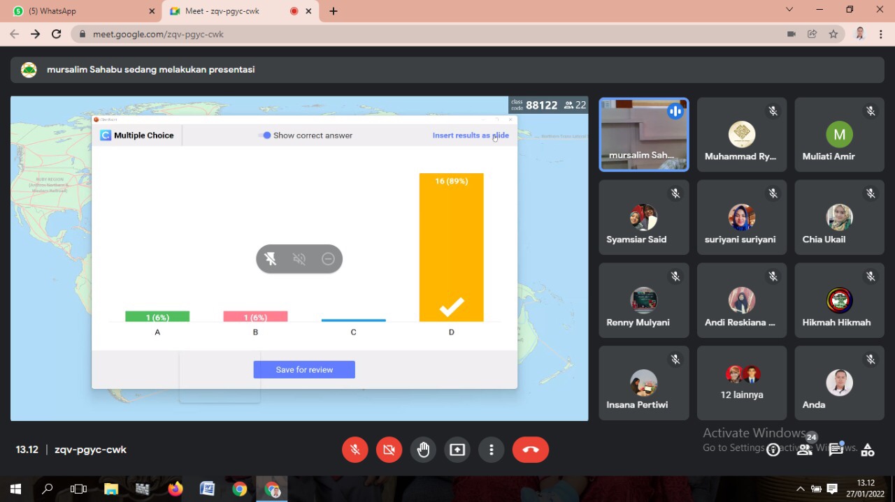The image size is (895, 502).
Task: Select the Meet zqv-pgyc-cwk tab
Action: pos(231,11)
